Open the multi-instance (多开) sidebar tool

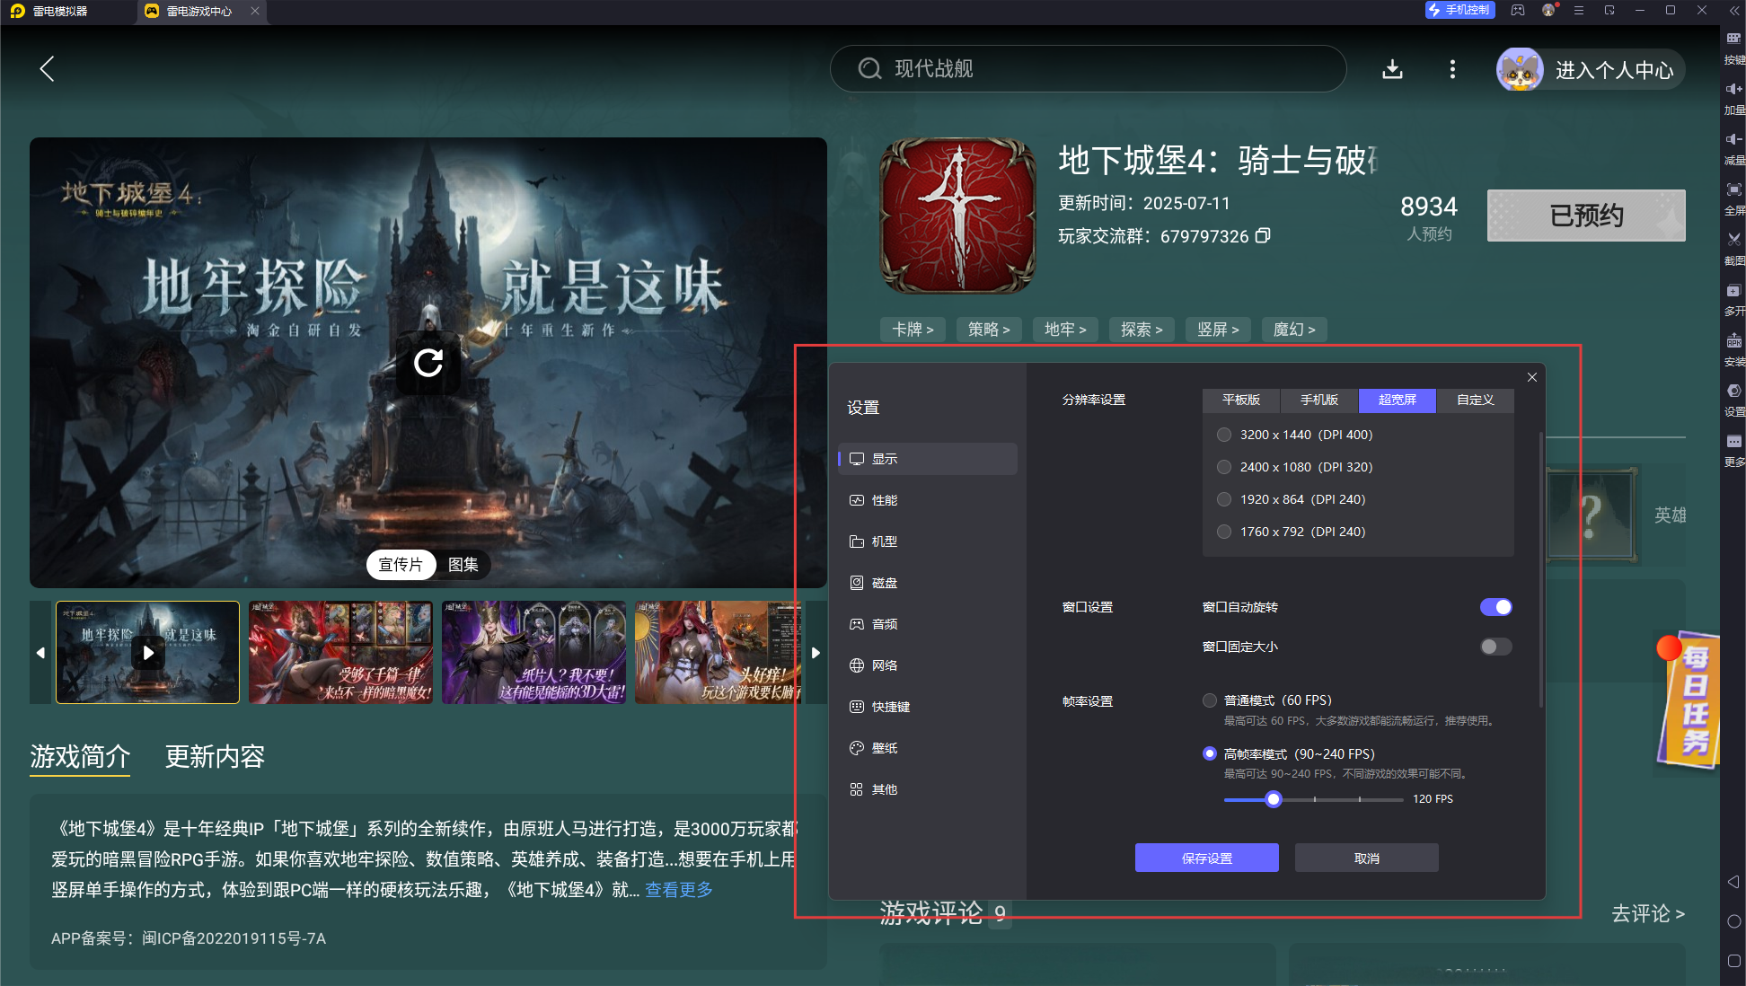(x=1733, y=298)
